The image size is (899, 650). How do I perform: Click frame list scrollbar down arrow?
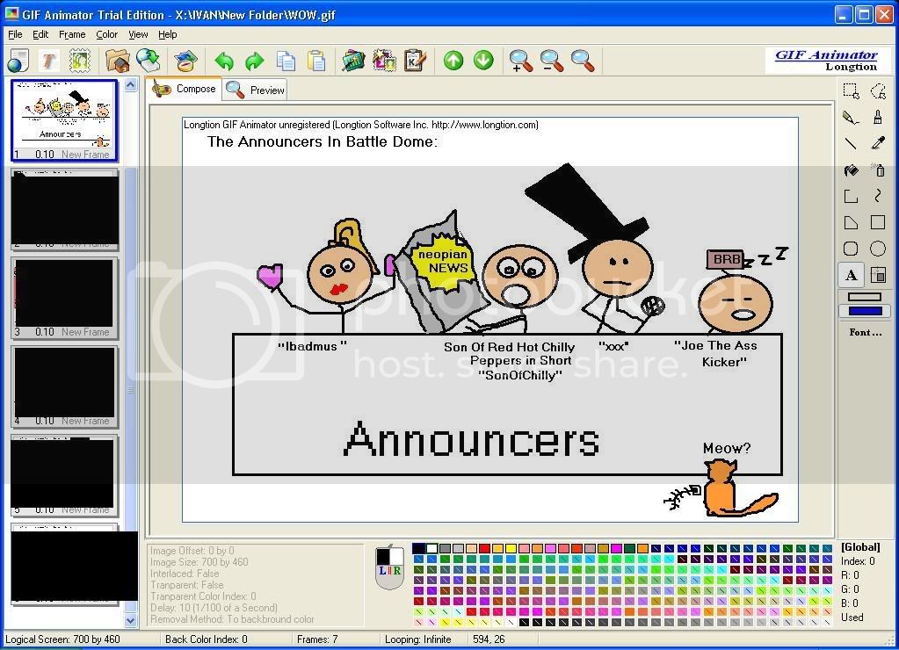tap(131, 620)
